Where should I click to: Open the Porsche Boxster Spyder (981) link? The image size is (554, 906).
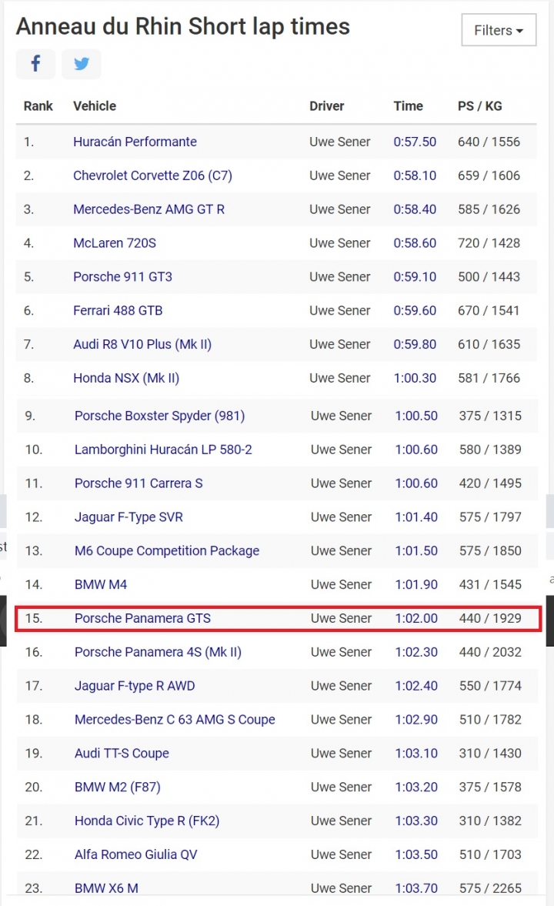tap(159, 416)
